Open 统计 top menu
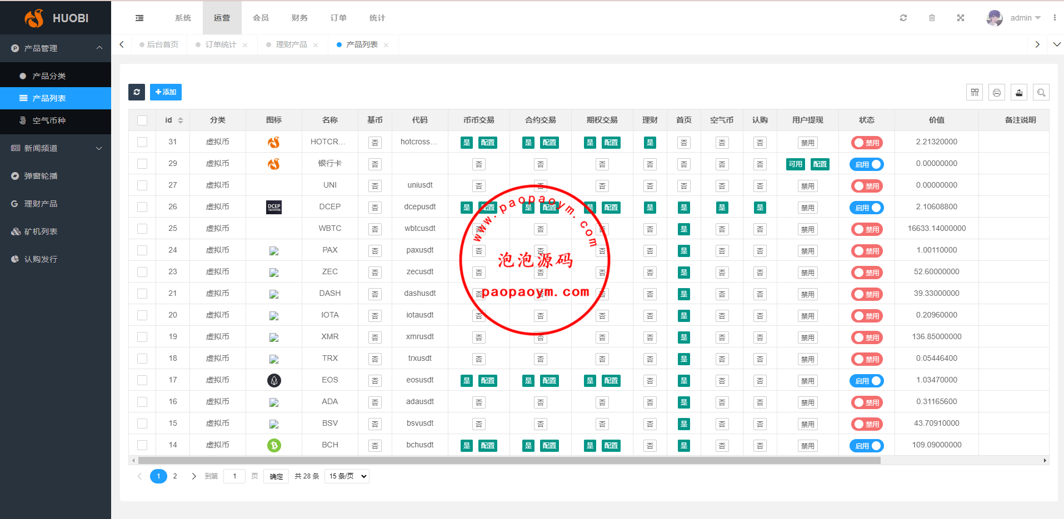 (x=377, y=18)
